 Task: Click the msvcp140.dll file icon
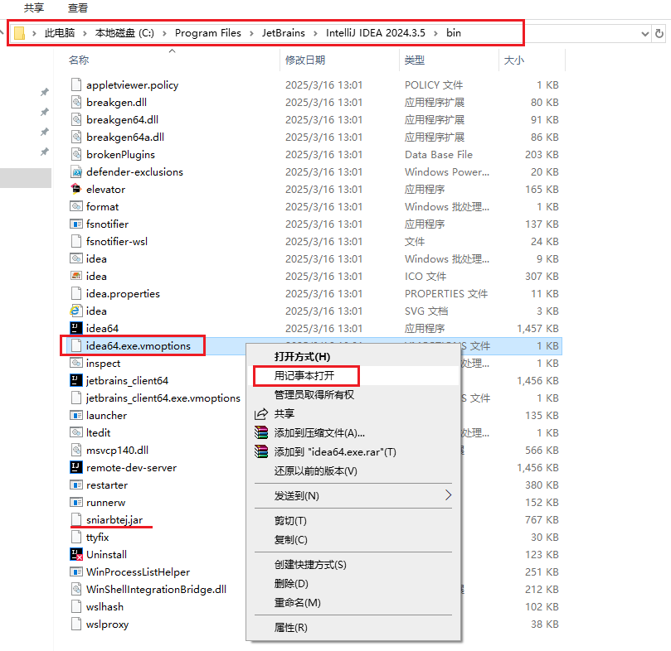point(76,450)
